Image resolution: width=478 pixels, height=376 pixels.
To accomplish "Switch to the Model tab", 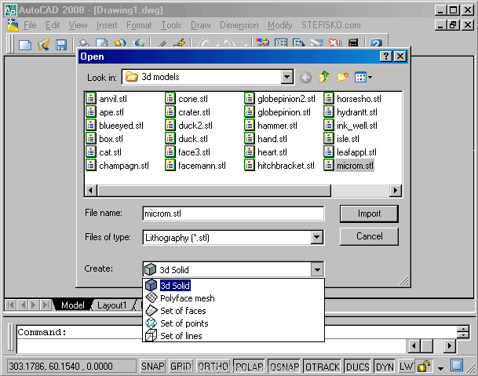I will [72, 305].
